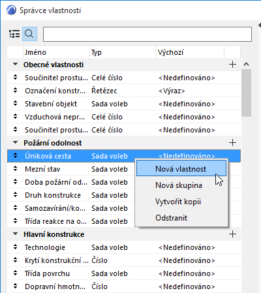Click the reorder handle of Úniková cesta row
The width and height of the screenshot is (261, 293).
click(x=15, y=155)
